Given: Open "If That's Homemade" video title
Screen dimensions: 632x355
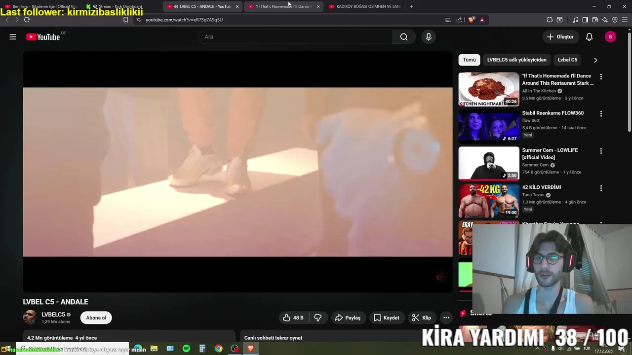Looking at the screenshot, I should 558,80.
